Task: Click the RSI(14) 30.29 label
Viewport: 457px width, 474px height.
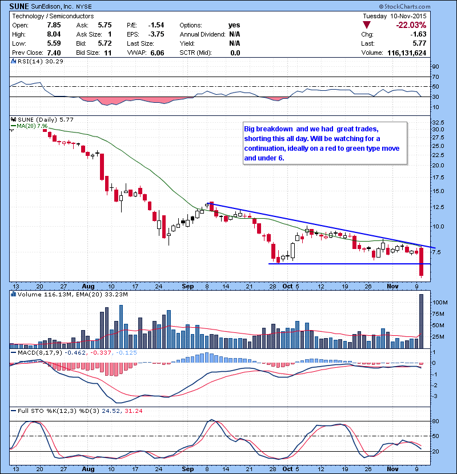Action: click(41, 61)
